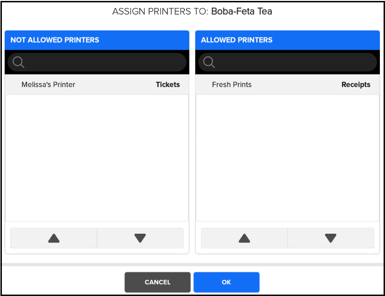This screenshot has width=385, height=296.
Task: Click the empty area of Not Allowed Printers list
Action: 97,158
